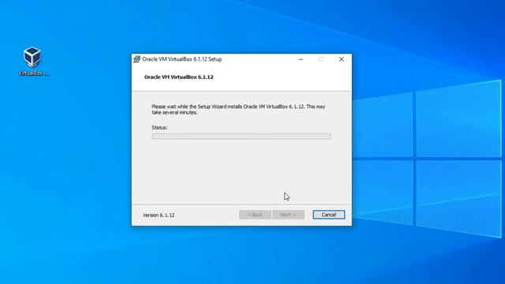
Task: Click the bold 'Oracle VM VirtualBox 6.1.12' heading
Action: pos(179,77)
